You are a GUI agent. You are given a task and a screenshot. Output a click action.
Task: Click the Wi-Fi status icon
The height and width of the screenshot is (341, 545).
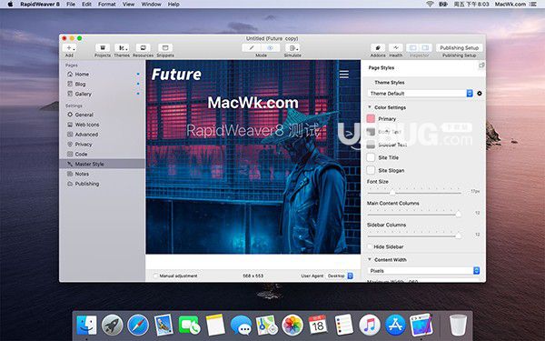430,5
